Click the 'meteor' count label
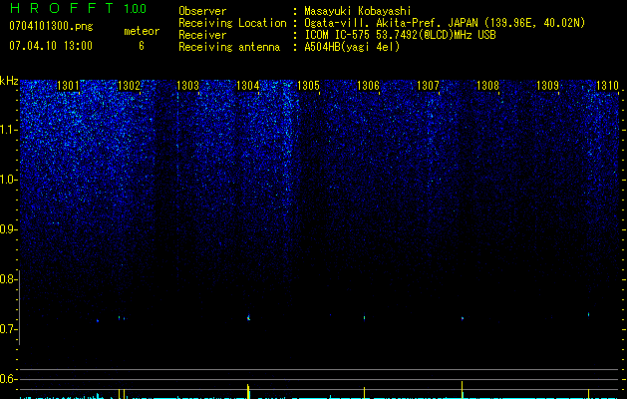The height and width of the screenshot is (399, 627). pos(142,31)
